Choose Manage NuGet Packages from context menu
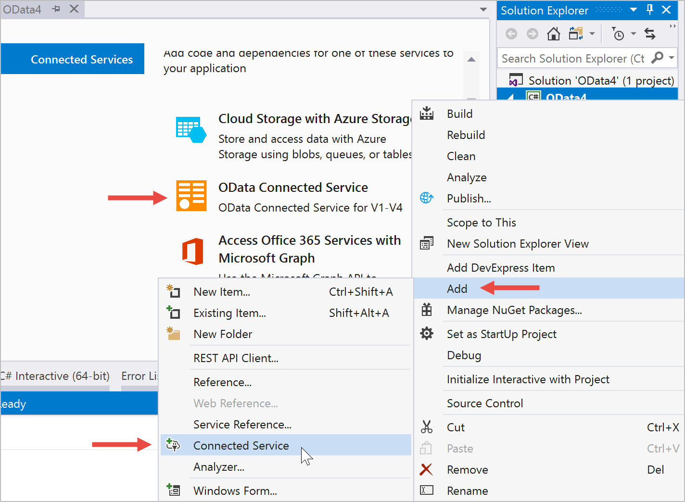 514,310
